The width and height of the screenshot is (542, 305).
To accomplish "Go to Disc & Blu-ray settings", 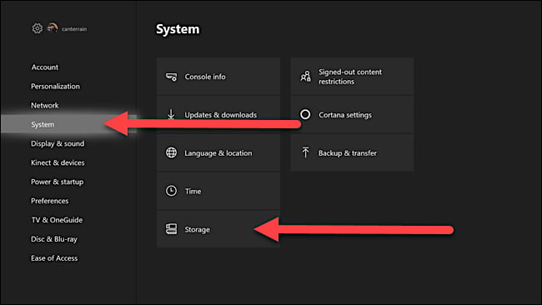I will (x=54, y=239).
